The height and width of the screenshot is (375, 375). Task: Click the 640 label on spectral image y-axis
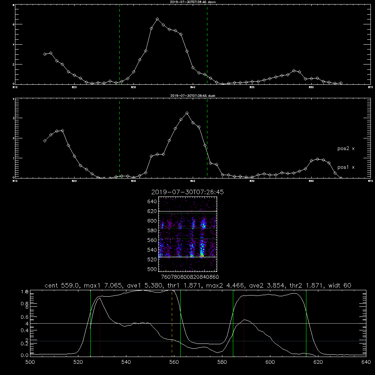[152, 202]
